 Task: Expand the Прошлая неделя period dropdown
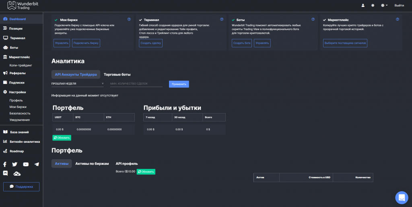(77, 84)
